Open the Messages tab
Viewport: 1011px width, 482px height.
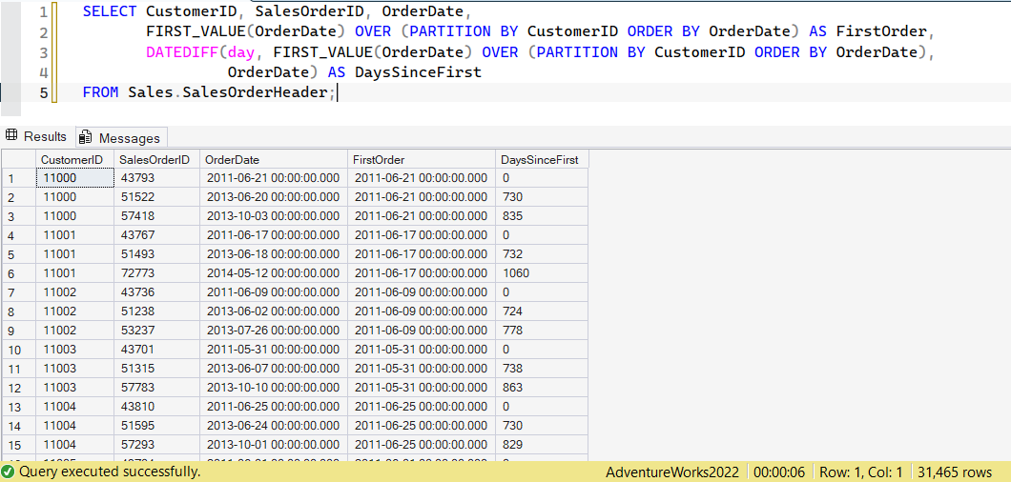click(x=122, y=138)
